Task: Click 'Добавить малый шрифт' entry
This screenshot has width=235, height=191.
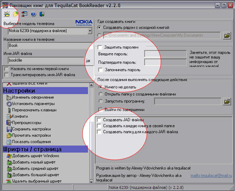Action: click(x=34, y=162)
